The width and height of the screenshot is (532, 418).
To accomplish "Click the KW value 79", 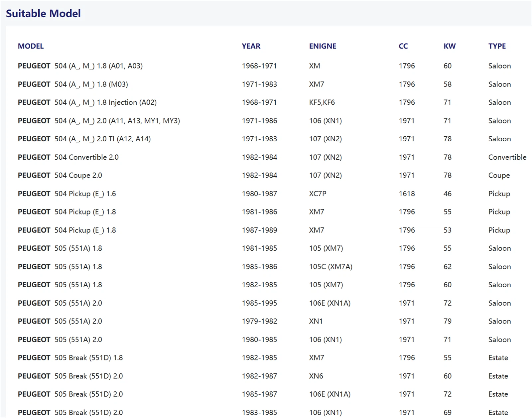I will pos(448,321).
